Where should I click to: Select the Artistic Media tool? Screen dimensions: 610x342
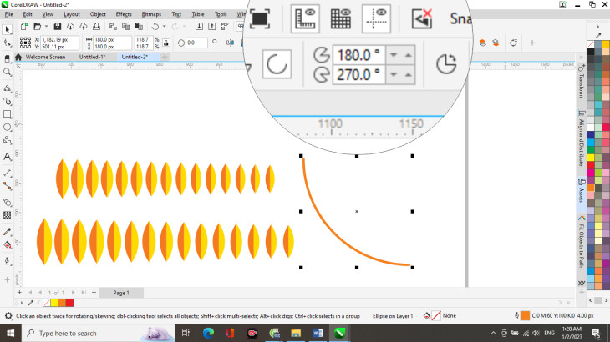[x=7, y=101]
